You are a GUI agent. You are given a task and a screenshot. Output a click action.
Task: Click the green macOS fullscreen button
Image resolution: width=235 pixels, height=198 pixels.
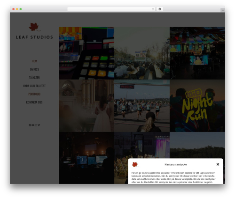21,9
